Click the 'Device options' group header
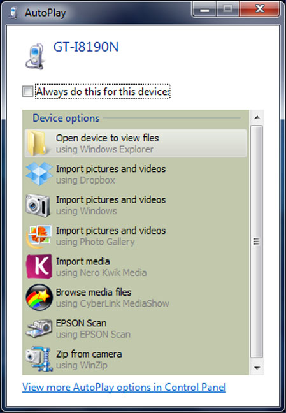Screen dimensions: 286x413 66,119
